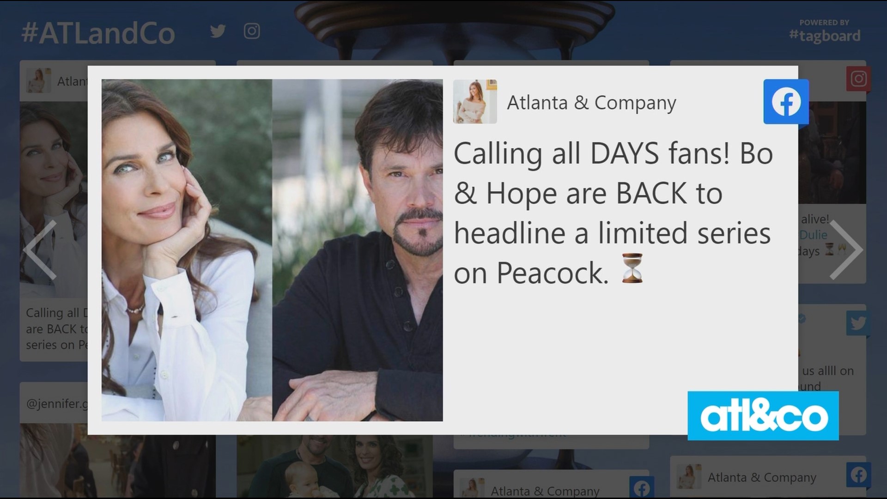
Task: Click 'Dulie' link text on right background card
Action: click(814, 235)
